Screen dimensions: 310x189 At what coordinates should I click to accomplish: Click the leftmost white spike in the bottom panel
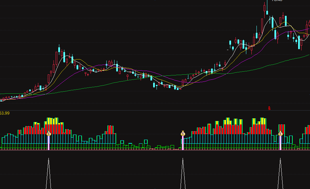[49, 173]
